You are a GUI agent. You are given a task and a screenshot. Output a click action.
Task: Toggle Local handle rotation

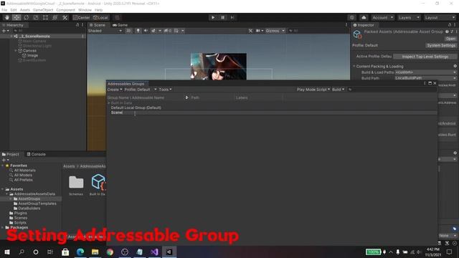[x=100, y=17]
